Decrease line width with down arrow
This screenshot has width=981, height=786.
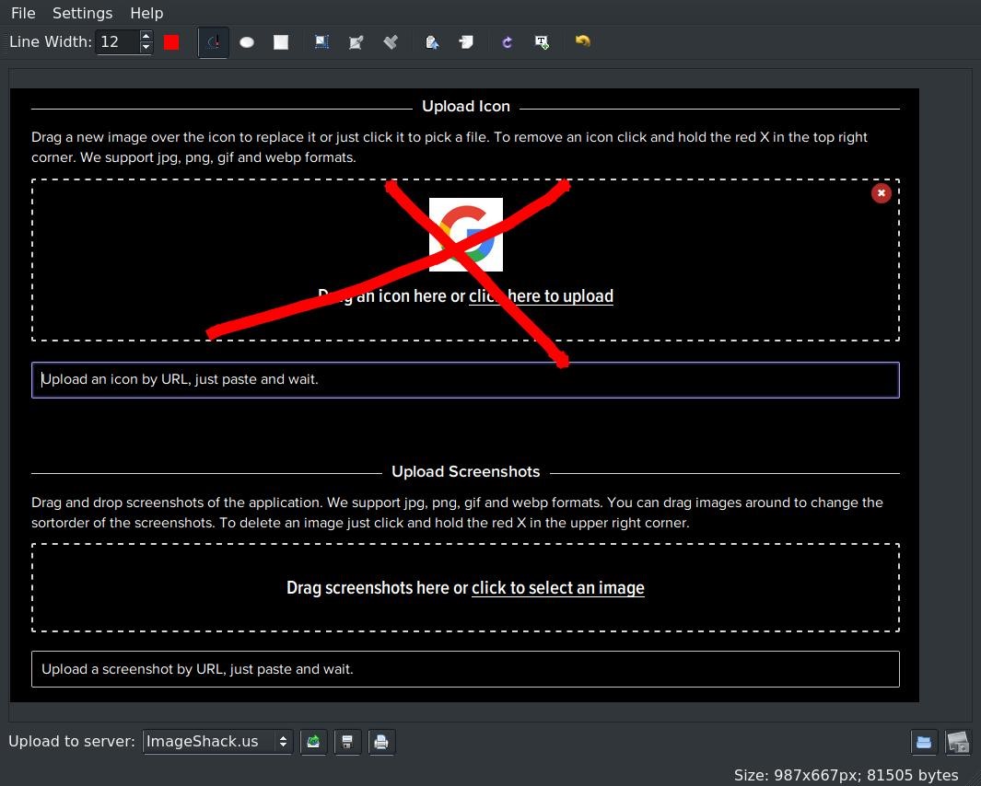click(146, 48)
